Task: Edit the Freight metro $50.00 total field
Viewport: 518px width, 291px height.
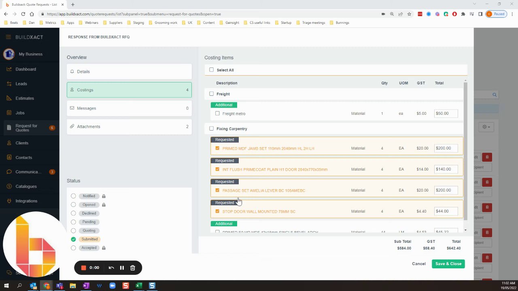Action: (x=446, y=114)
